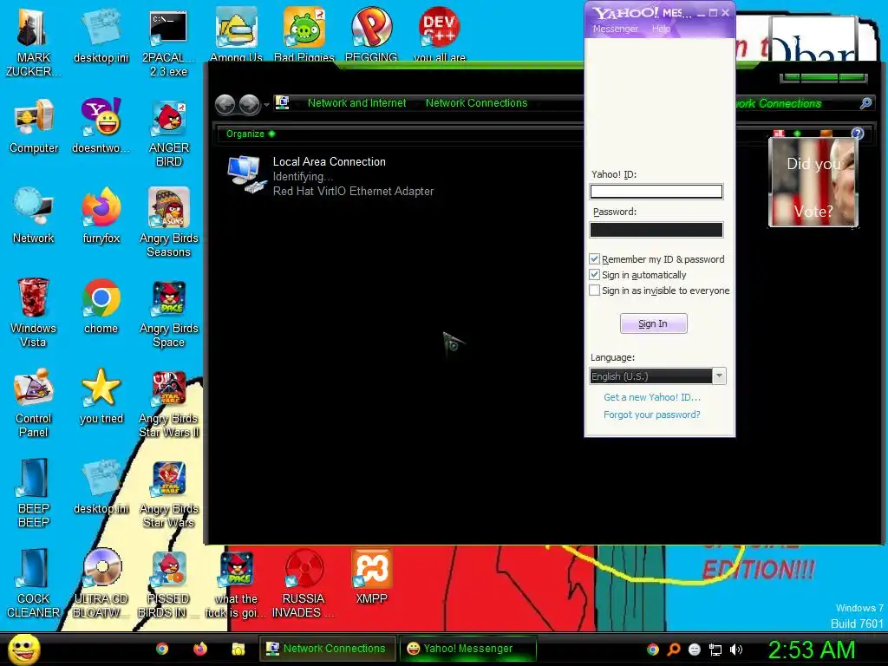Open the MARK ZUCKER desktop icon
This screenshot has width=888, height=666.
click(33, 42)
